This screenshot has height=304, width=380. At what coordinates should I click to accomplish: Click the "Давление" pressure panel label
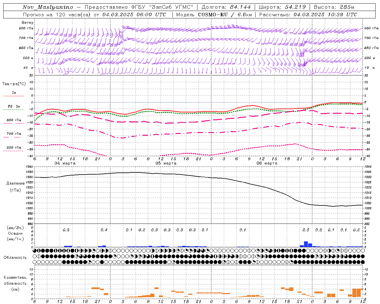[15, 183]
